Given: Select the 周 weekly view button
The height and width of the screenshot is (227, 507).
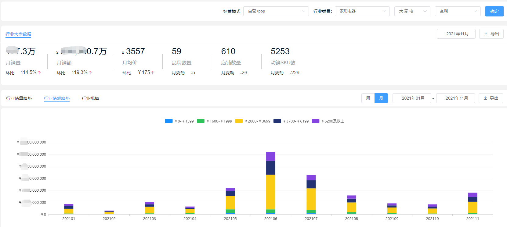Looking at the screenshot, I should pos(368,98).
